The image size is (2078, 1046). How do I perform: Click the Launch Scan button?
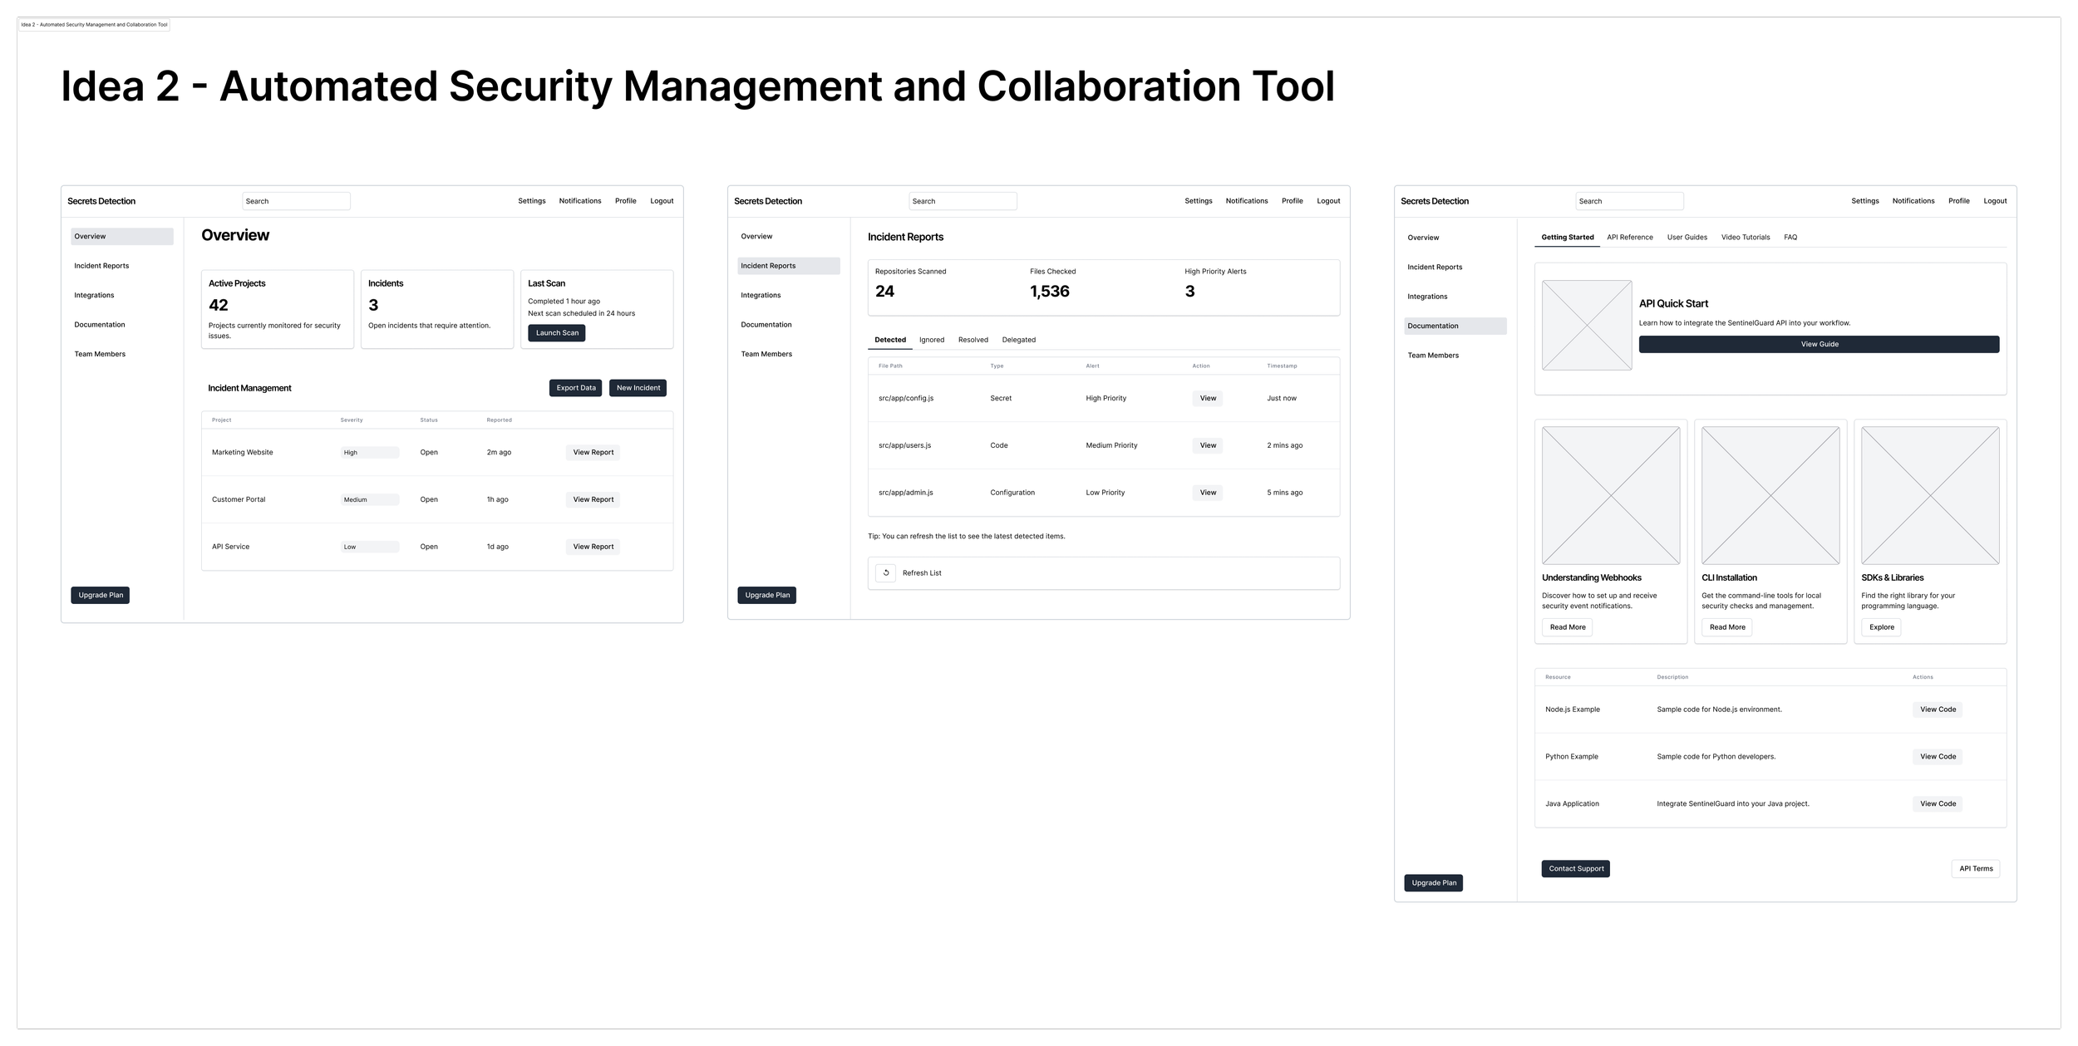[556, 332]
